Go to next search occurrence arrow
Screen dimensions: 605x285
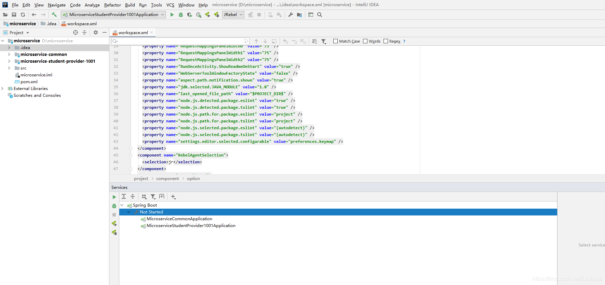click(265, 41)
